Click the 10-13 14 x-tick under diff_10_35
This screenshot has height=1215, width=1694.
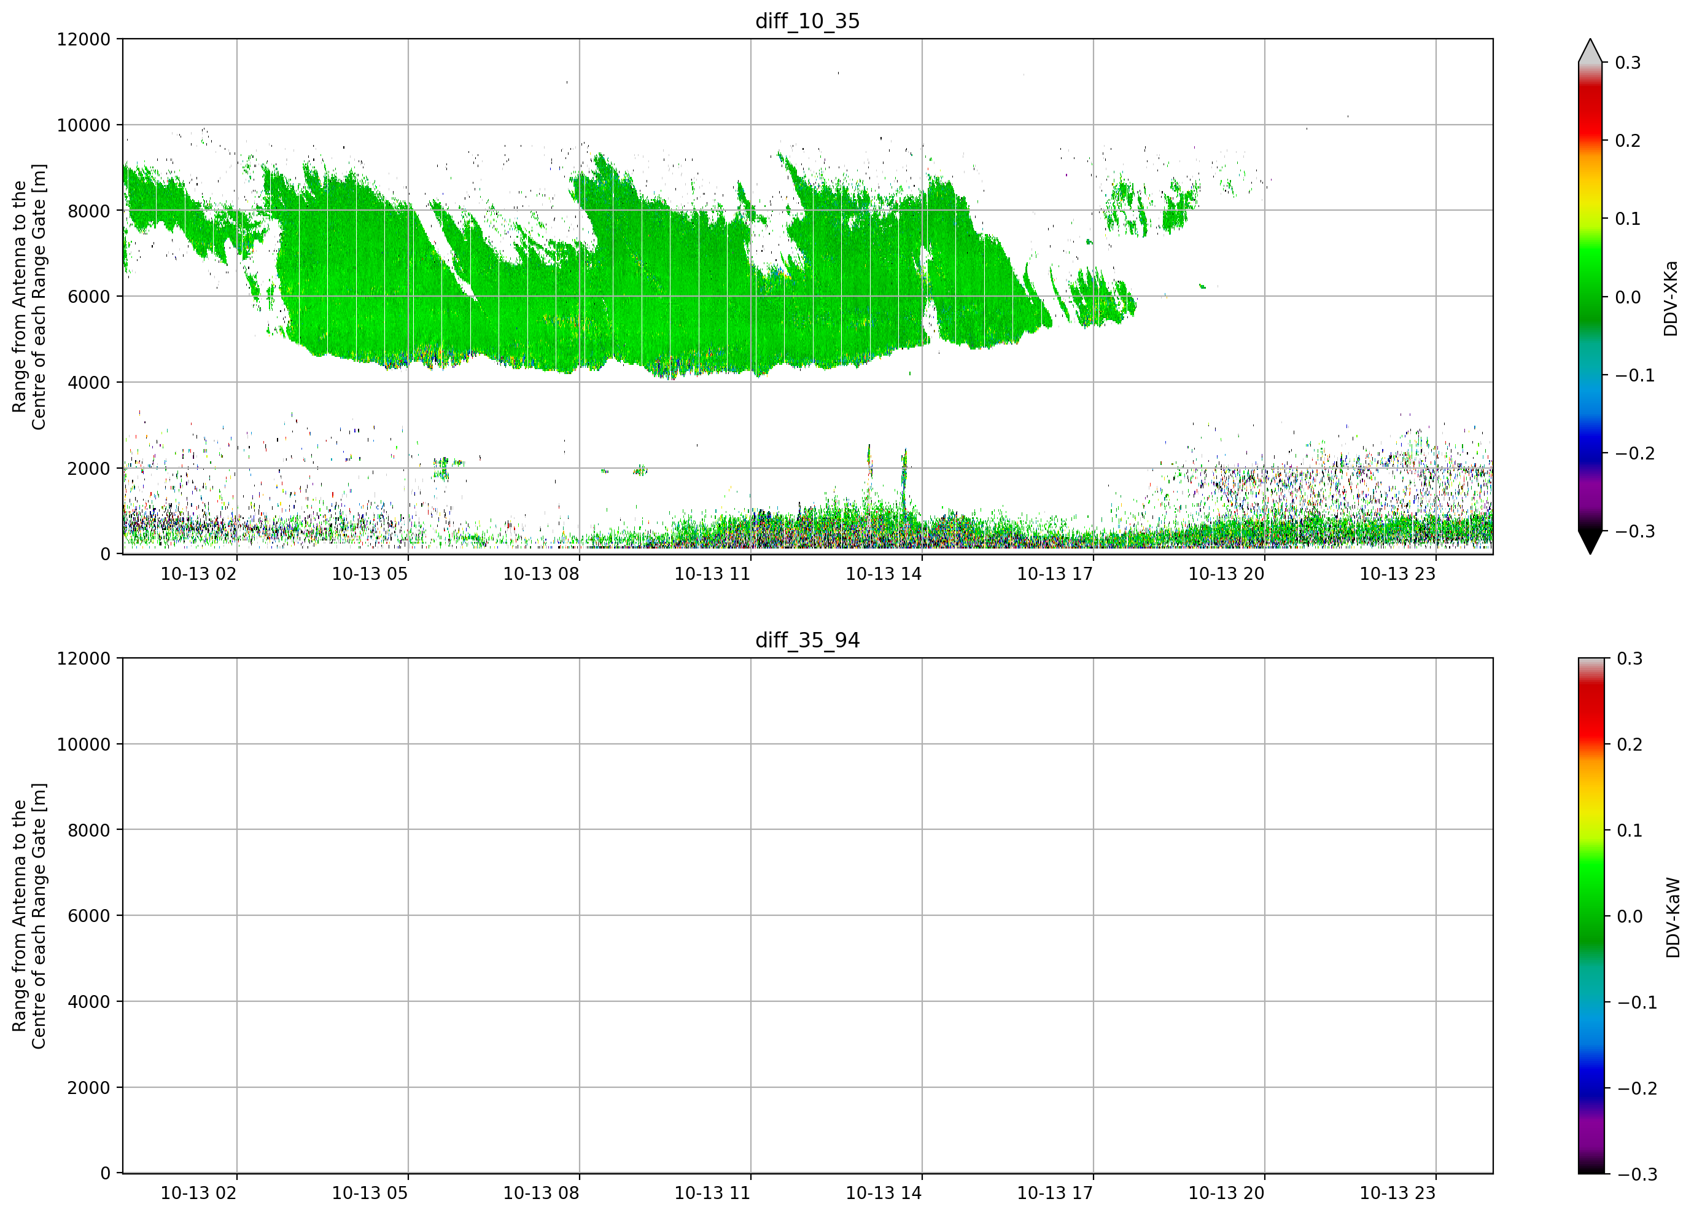tap(884, 574)
